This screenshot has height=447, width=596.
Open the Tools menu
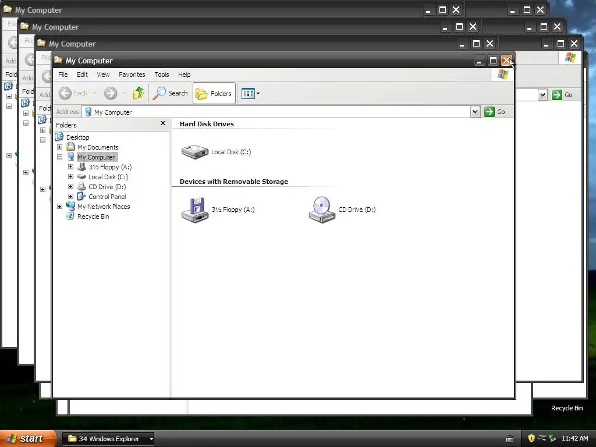click(162, 74)
